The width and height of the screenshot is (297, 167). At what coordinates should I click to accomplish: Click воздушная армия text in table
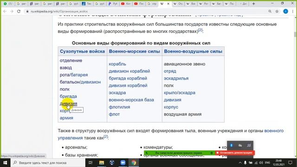coord(183,114)
